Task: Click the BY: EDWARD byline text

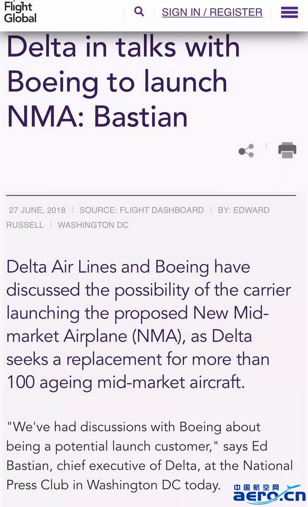Action: point(244,210)
